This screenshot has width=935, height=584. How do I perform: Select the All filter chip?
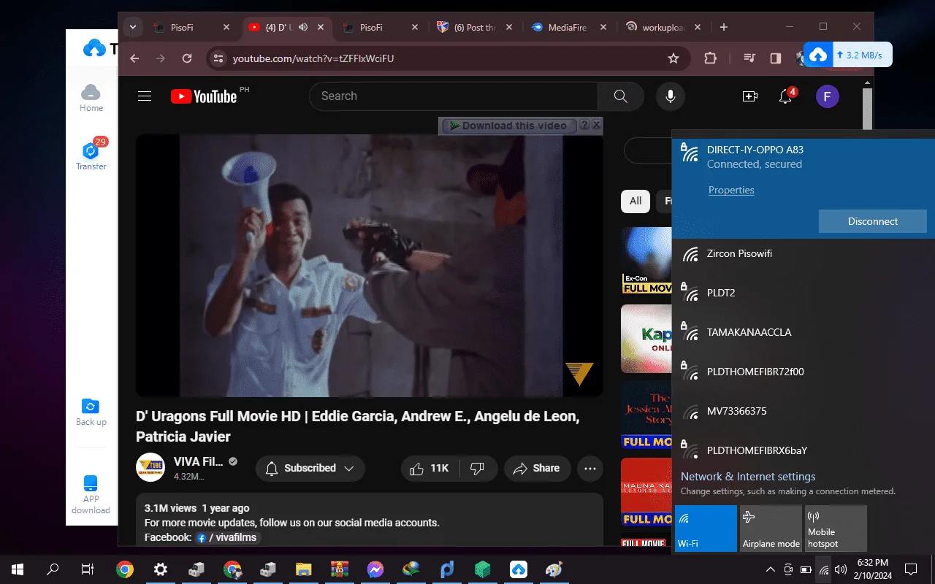tap(636, 201)
